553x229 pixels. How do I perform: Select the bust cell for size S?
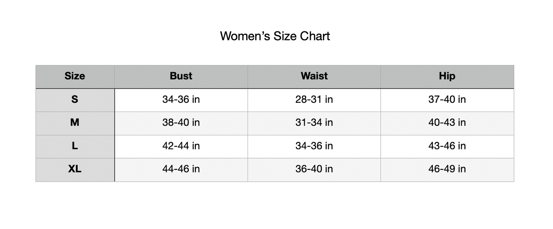[x=181, y=99]
